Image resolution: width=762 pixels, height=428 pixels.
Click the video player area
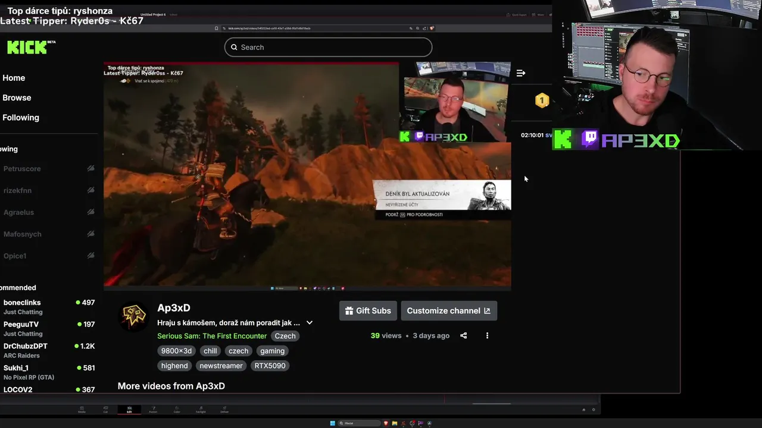point(307,175)
